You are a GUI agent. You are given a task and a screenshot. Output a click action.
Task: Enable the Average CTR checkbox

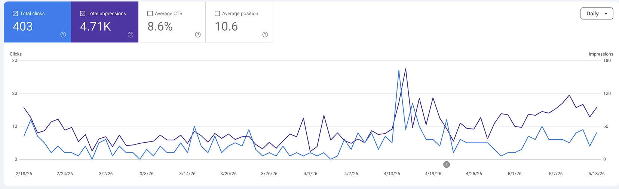coord(150,13)
